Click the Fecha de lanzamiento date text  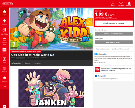(36, 58)
